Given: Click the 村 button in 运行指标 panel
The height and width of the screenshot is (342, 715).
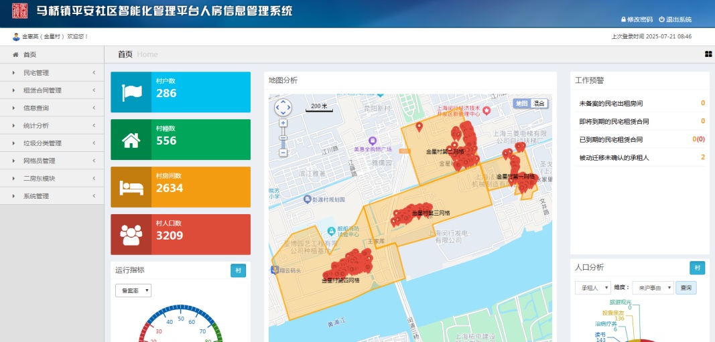Looking at the screenshot, I should tap(238, 270).
